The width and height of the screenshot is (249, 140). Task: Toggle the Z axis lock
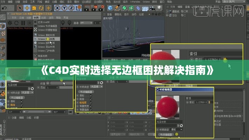pyautogui.click(x=70, y=8)
